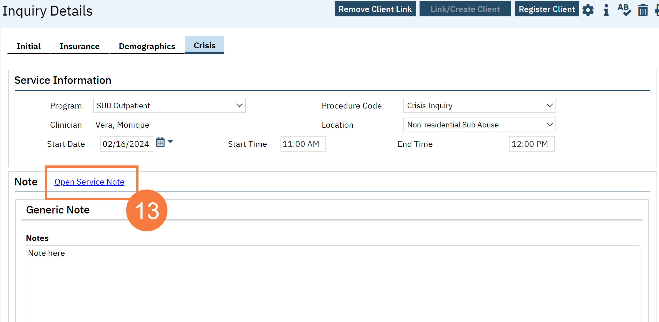Select the Crisis tab

204,45
